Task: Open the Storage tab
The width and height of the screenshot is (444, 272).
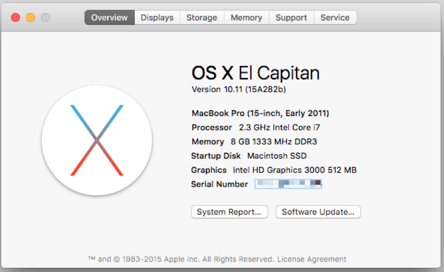Action: coord(202,17)
